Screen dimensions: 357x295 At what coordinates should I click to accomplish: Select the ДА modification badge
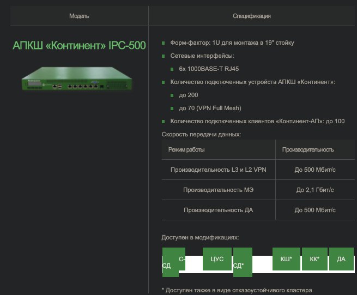(x=341, y=259)
